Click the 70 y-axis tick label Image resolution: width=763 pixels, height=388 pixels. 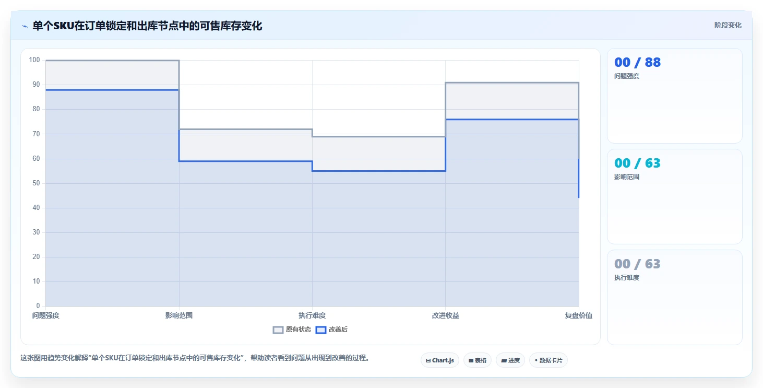click(36, 134)
